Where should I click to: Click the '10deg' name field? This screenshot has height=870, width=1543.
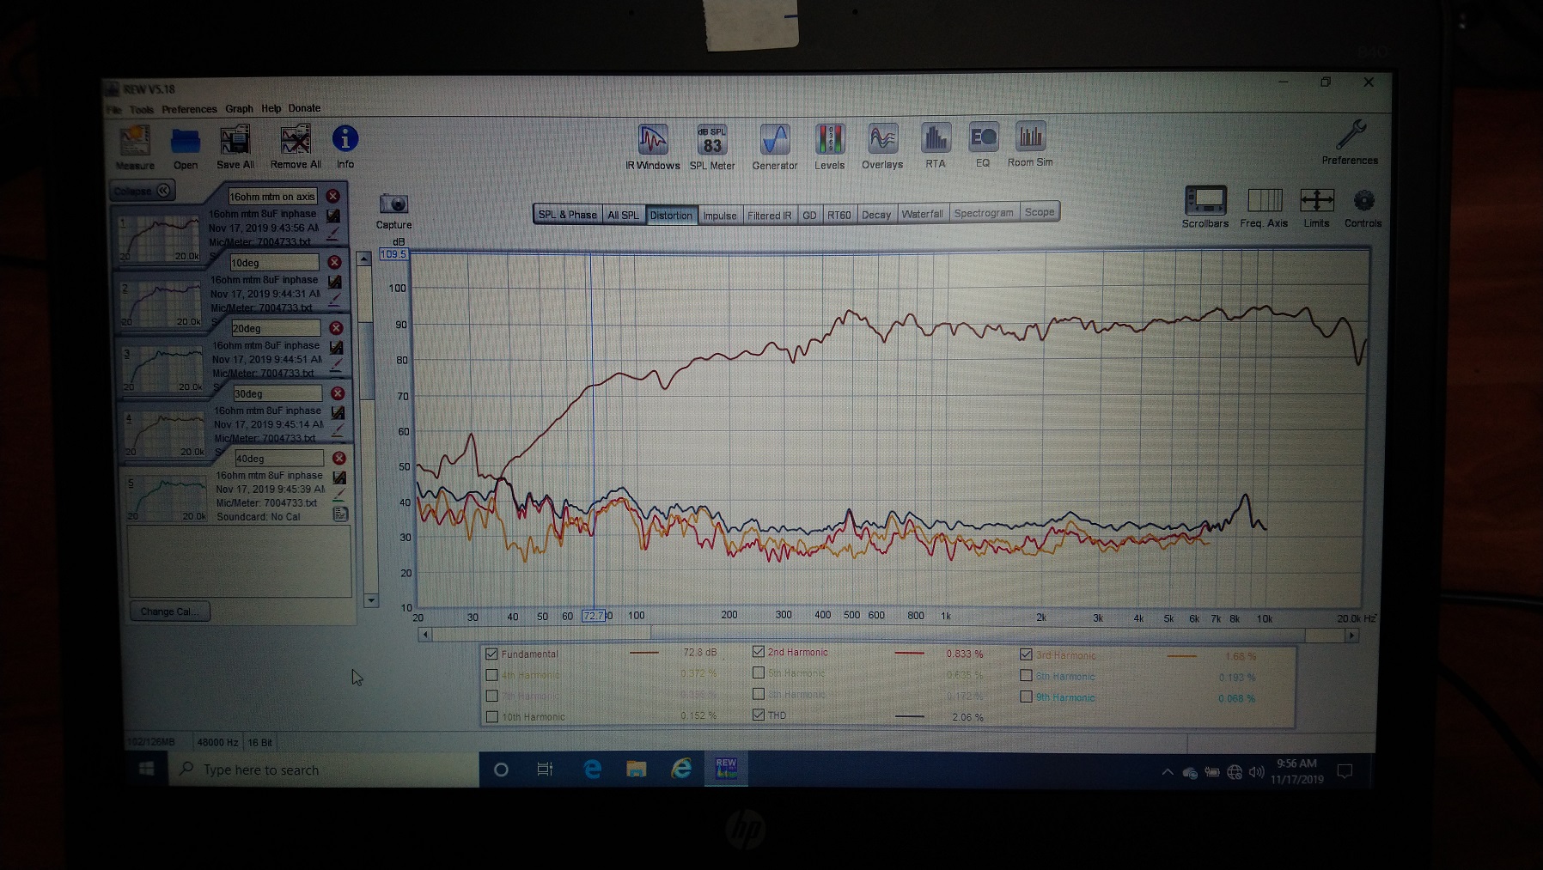click(274, 263)
